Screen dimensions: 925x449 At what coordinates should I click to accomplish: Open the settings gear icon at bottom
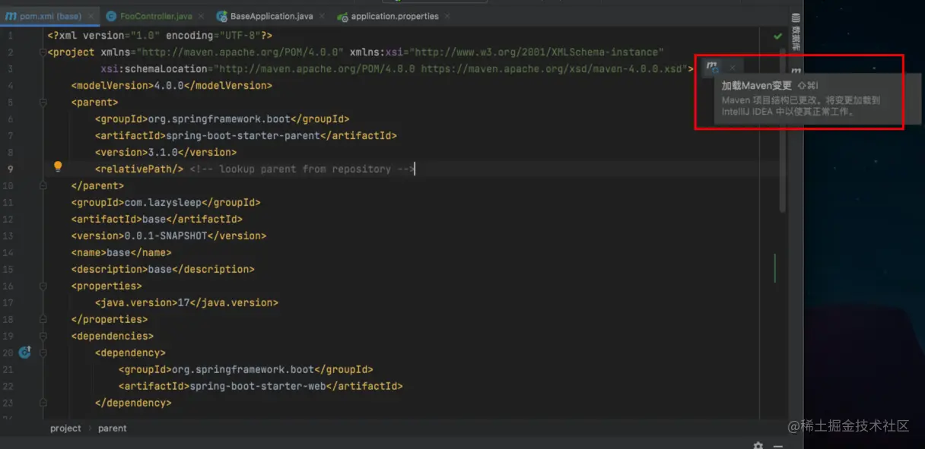pyautogui.click(x=758, y=445)
